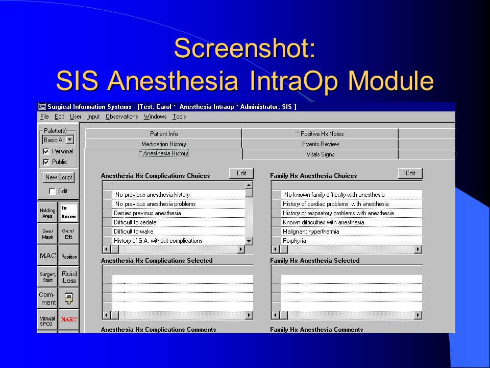Click the Surgical Information Systems window icon
The image size is (490, 368).
[x=42, y=107]
